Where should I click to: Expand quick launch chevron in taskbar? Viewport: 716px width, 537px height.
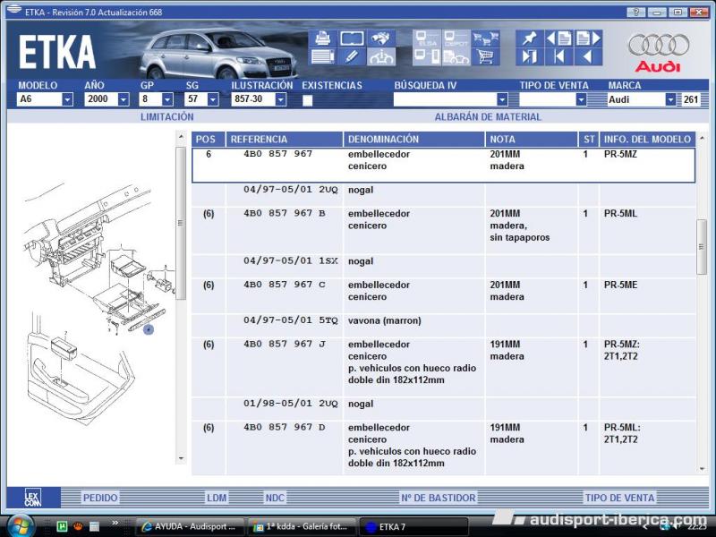(115, 523)
